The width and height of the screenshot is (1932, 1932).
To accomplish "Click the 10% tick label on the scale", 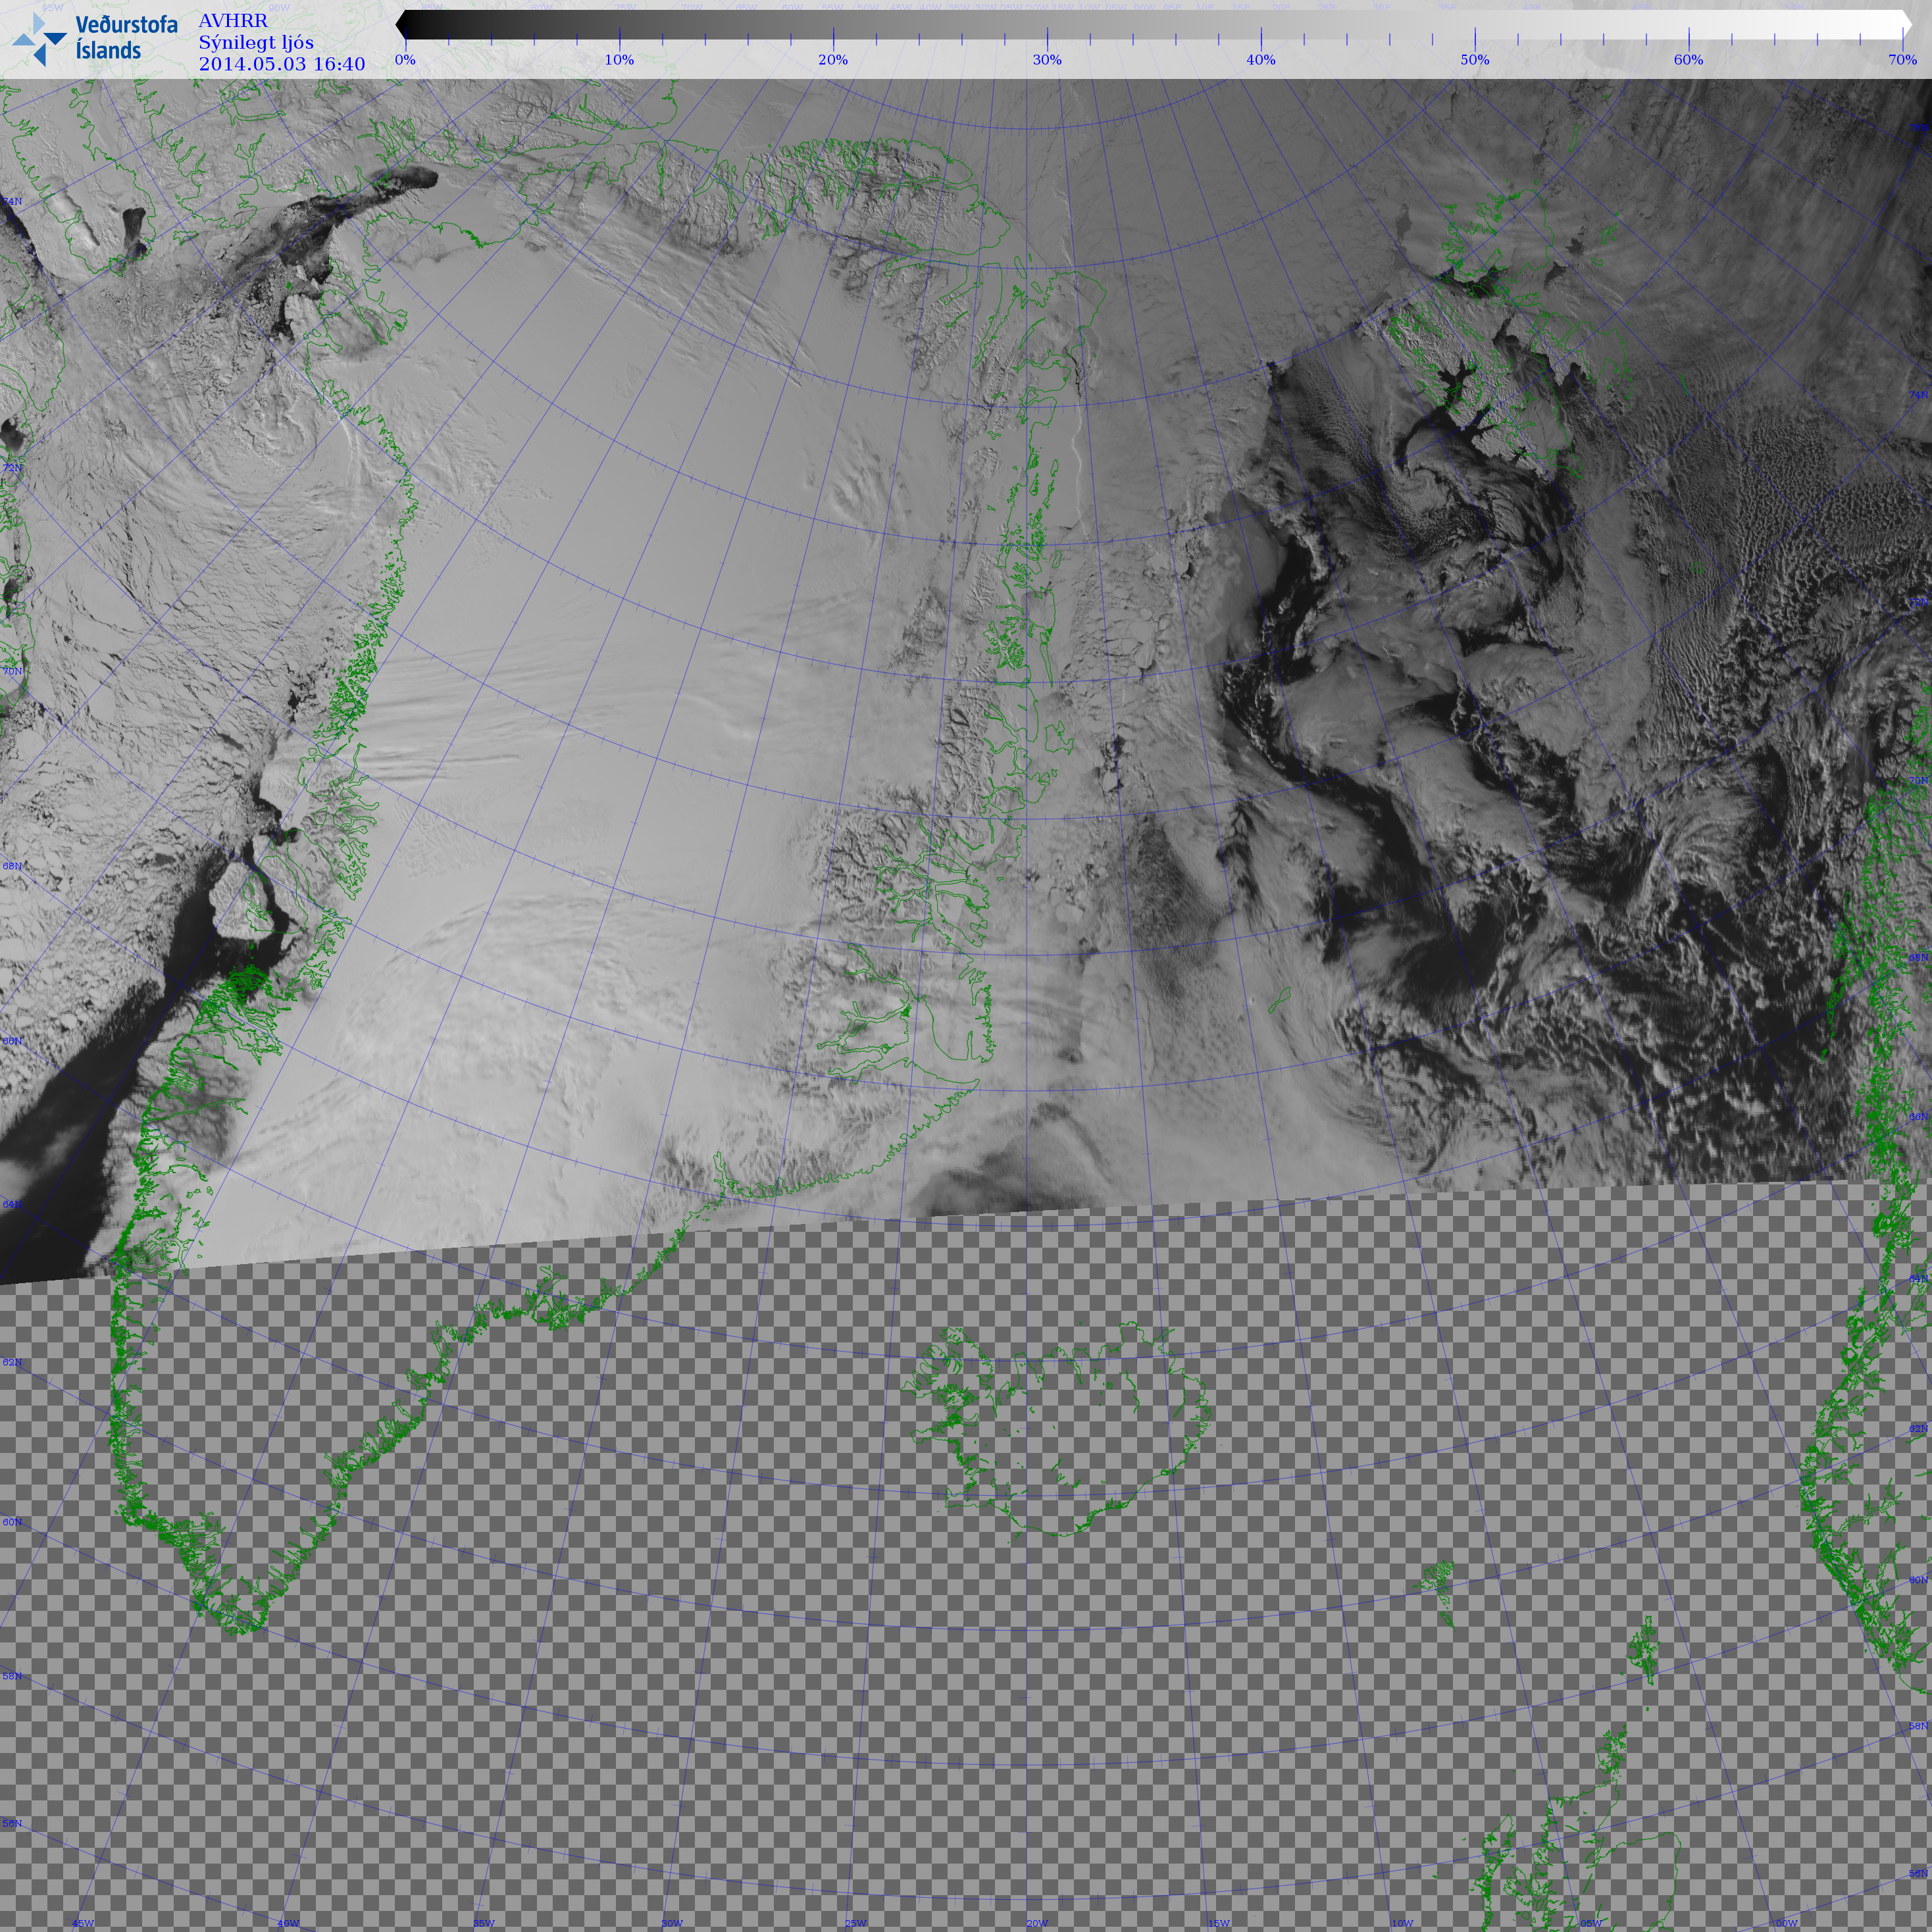I will click(619, 60).
